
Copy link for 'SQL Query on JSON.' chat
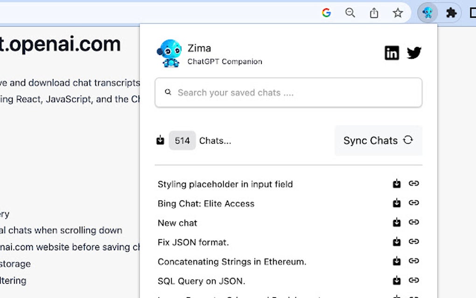click(x=414, y=280)
